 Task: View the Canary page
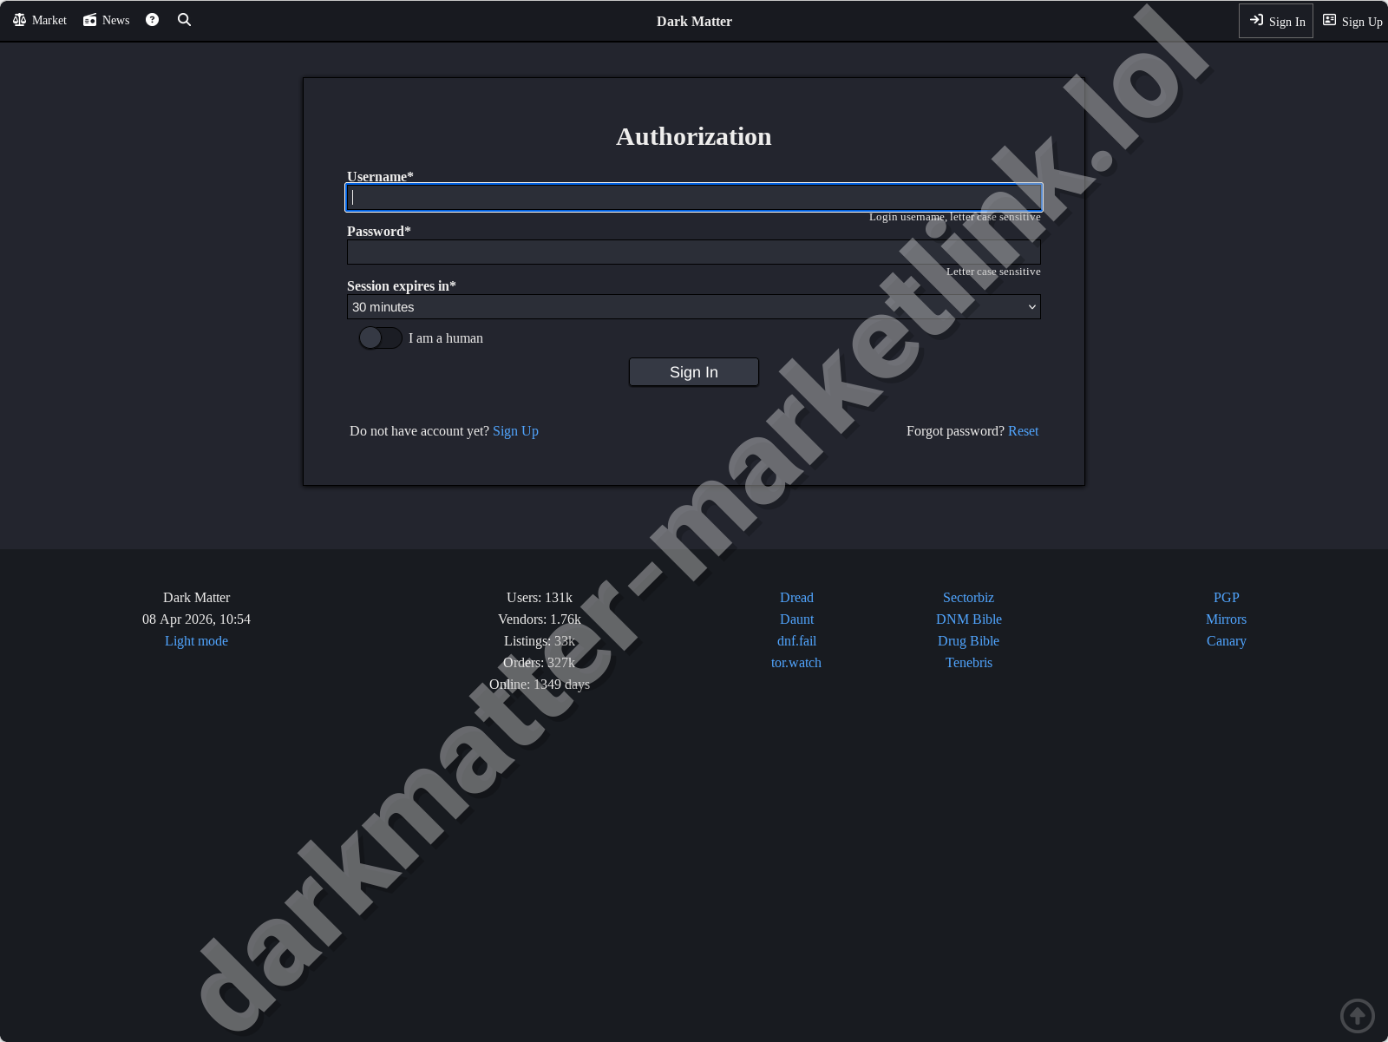click(x=1226, y=640)
